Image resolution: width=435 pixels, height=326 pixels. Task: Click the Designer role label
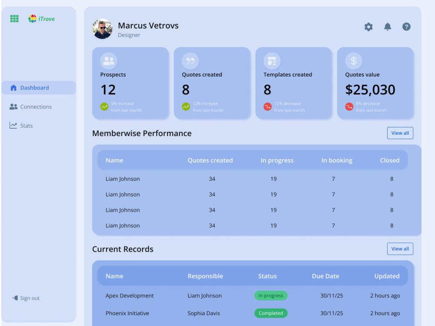(x=129, y=35)
